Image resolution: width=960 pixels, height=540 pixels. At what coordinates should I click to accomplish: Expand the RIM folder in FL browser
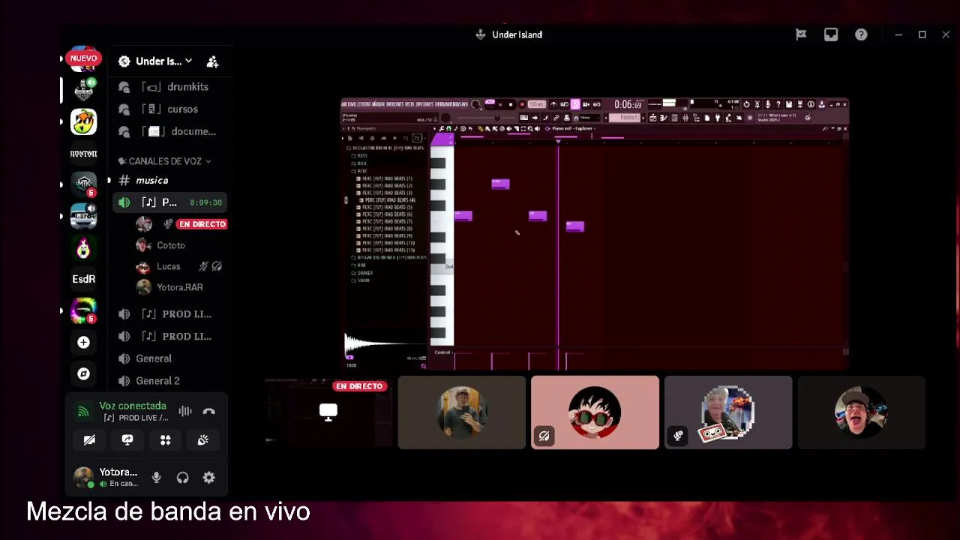(361, 265)
